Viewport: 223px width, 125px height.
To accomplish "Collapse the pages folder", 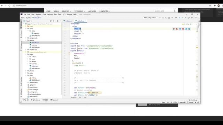I will click(26, 55).
